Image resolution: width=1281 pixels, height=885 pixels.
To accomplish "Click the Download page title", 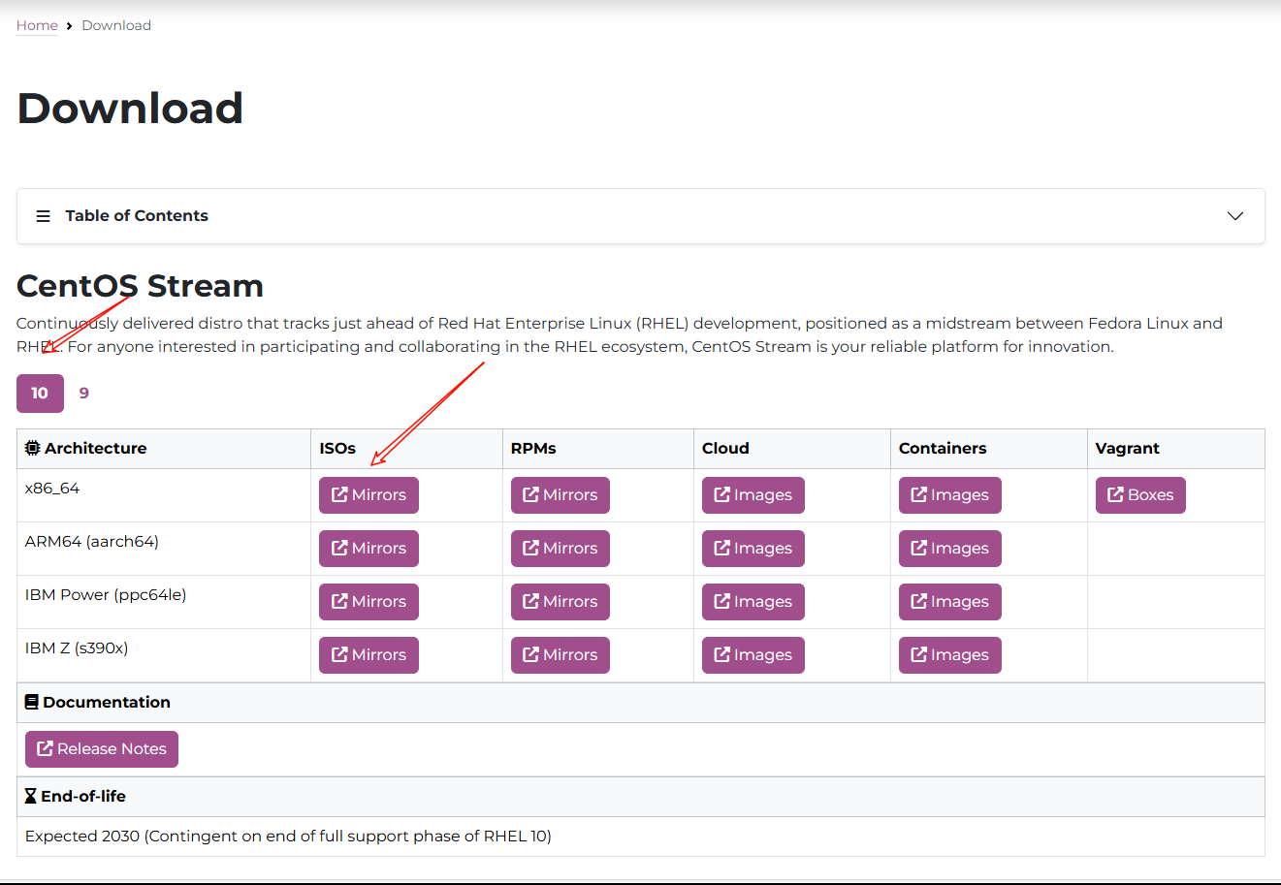I will 130,108.
